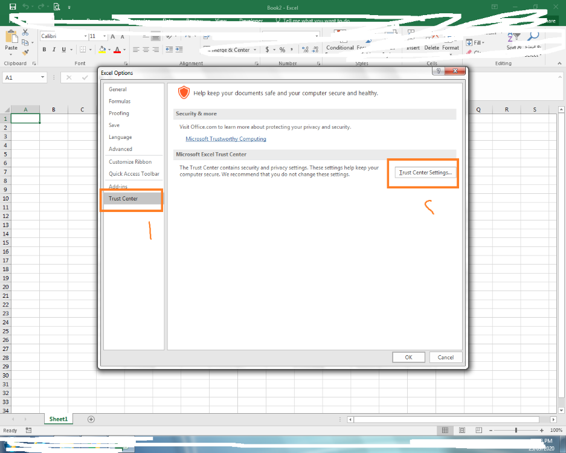Viewport: 566px width, 453px height.
Task: Apply Comma Style
Action: (292, 50)
